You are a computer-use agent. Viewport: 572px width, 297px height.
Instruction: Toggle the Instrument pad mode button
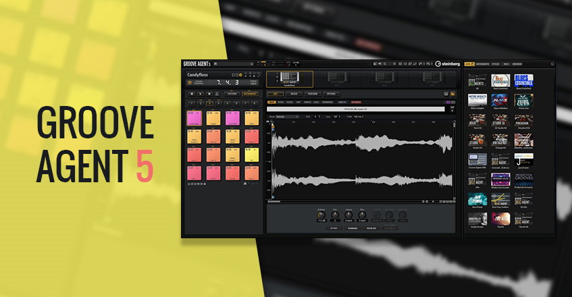(251, 94)
